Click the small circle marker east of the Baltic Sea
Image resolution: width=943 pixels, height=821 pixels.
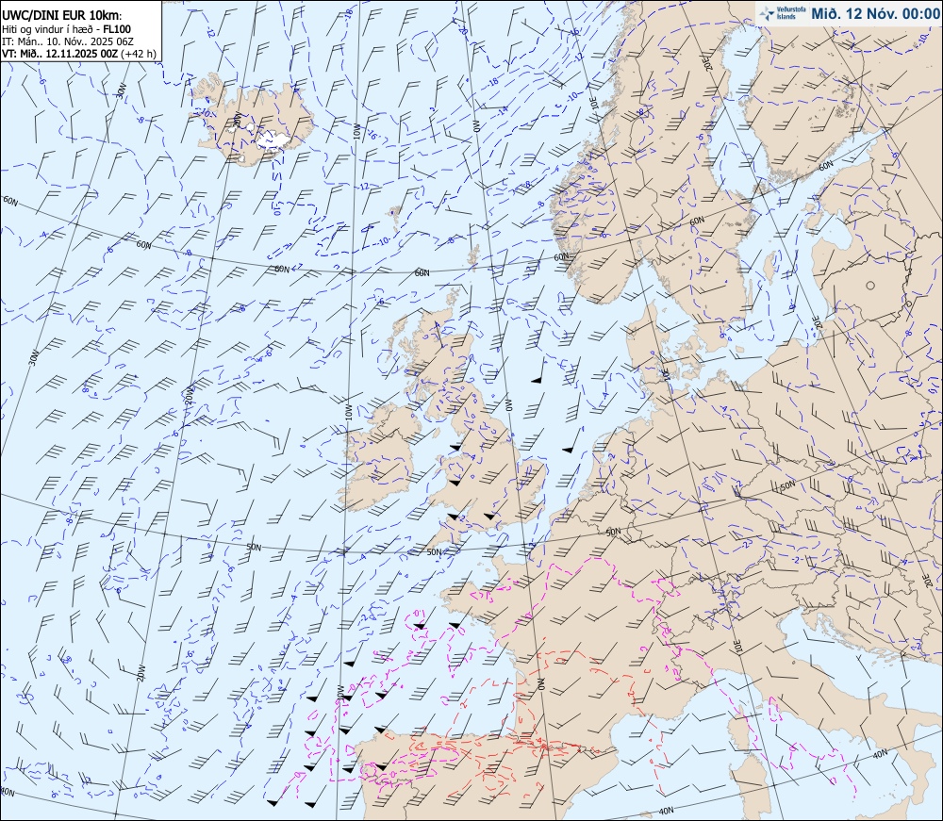[870, 286]
